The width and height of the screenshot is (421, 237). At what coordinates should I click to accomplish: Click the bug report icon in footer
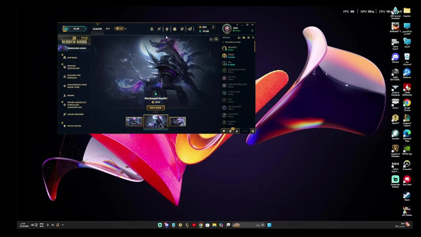253,131
